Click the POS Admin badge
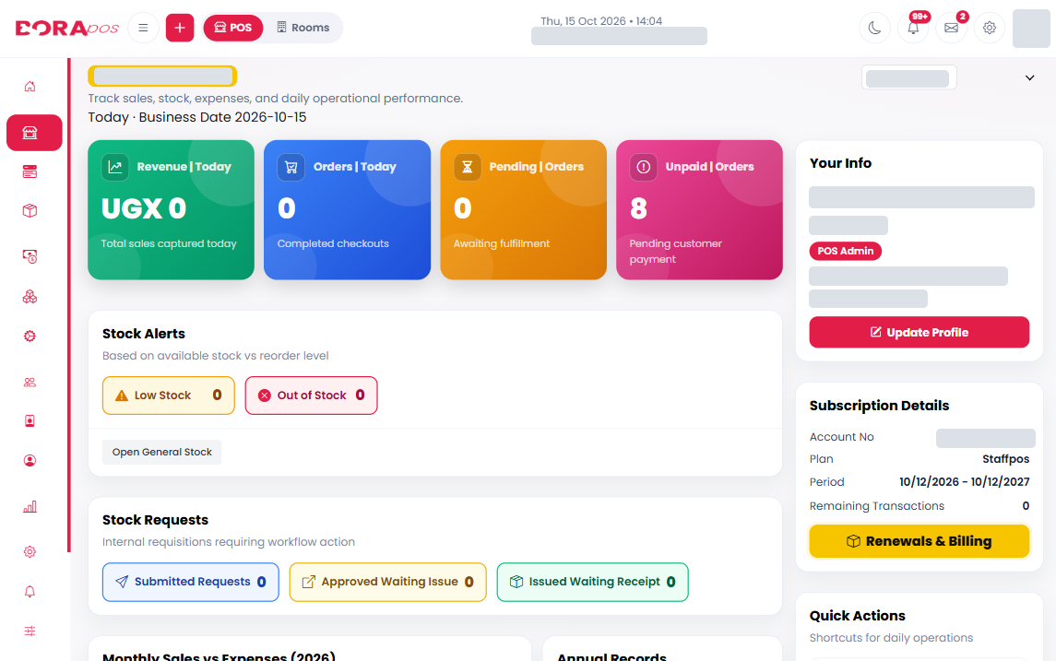1056x661 pixels. [x=845, y=251]
